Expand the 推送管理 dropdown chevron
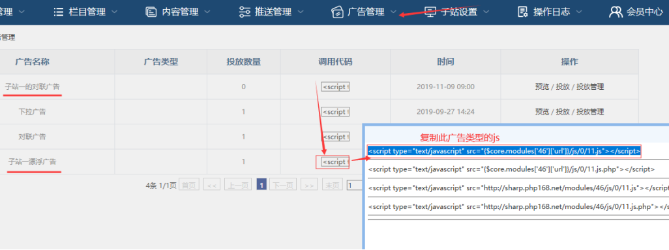Viewport: 669px width, 250px height. pos(300,12)
